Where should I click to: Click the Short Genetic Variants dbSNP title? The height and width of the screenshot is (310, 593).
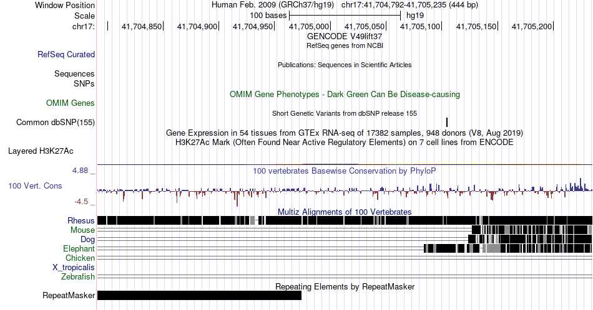(345, 113)
